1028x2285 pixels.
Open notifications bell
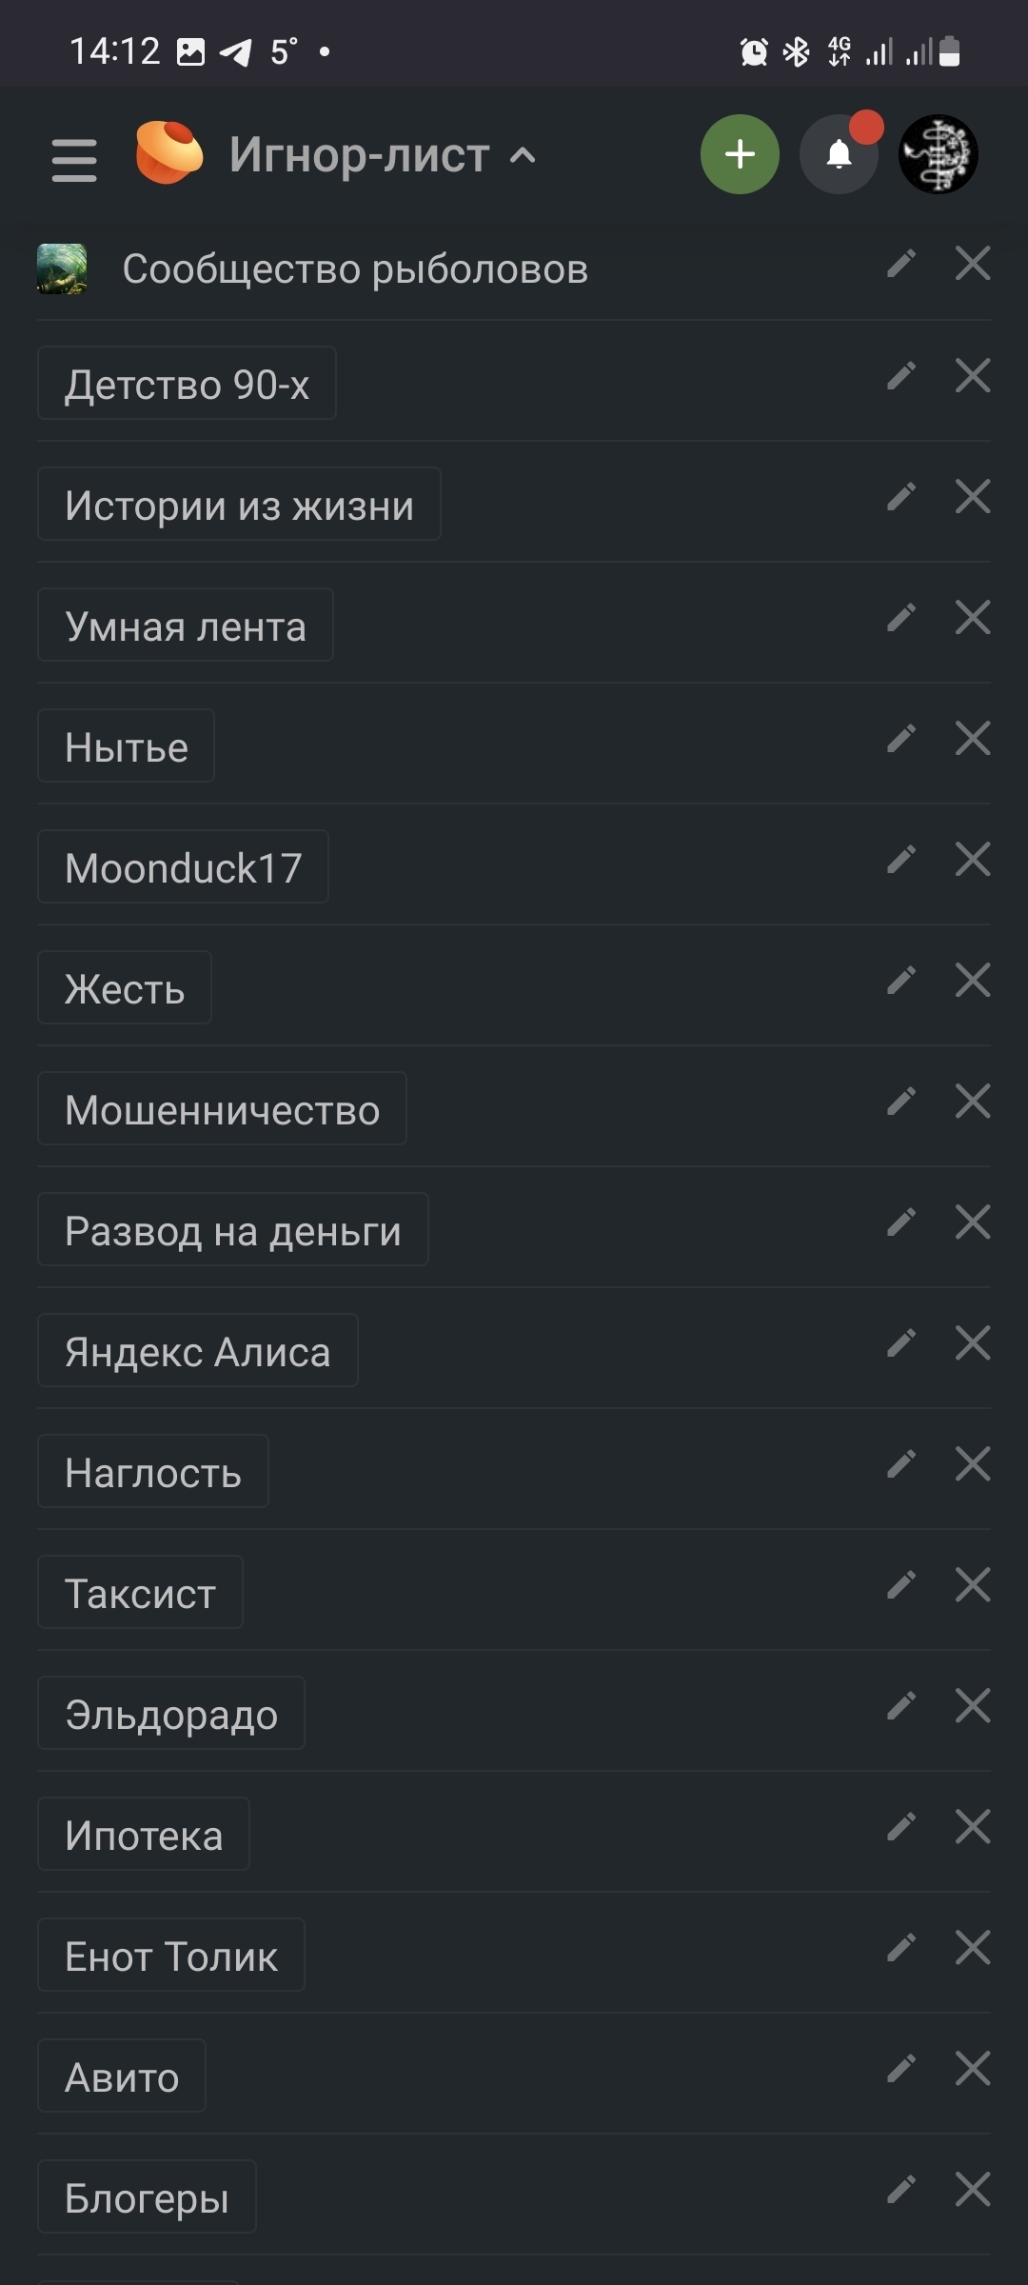pos(839,154)
